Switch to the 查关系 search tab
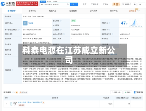 (x=55, y=1)
